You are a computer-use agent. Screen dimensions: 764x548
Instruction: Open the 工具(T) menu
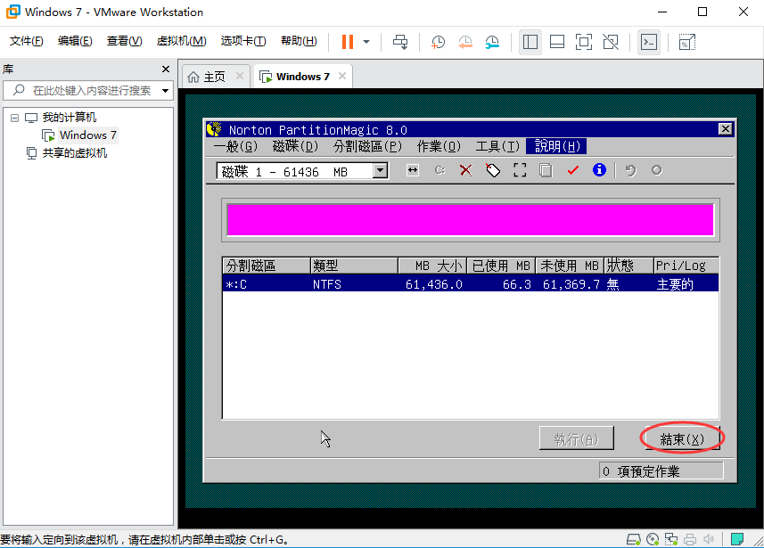[x=497, y=146]
